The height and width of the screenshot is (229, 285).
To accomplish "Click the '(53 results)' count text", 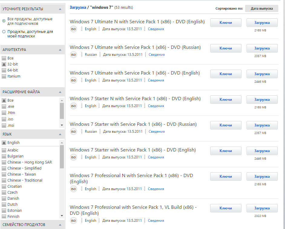I will (x=124, y=8).
